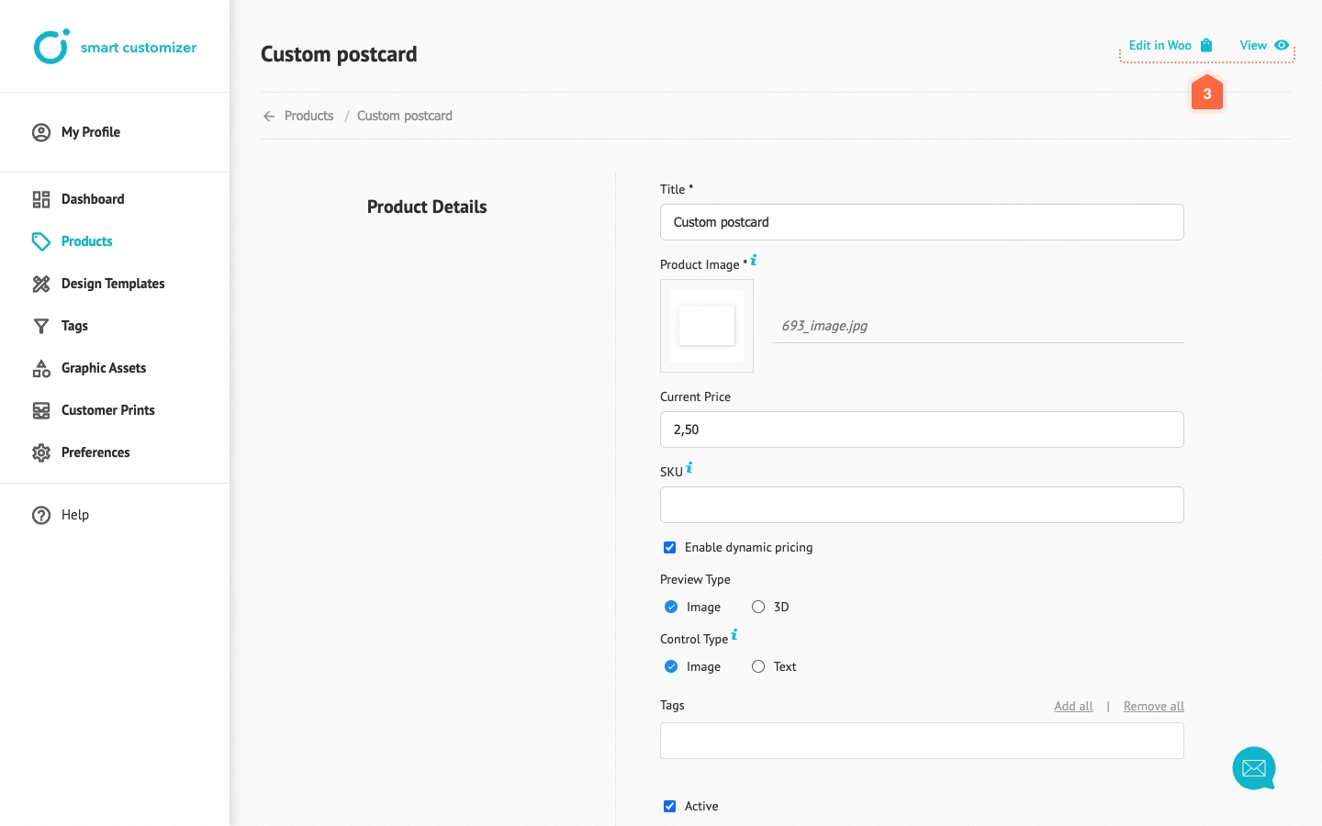Screen dimensions: 1322x826
Task: Click the Help question mark icon
Action: pos(41,515)
